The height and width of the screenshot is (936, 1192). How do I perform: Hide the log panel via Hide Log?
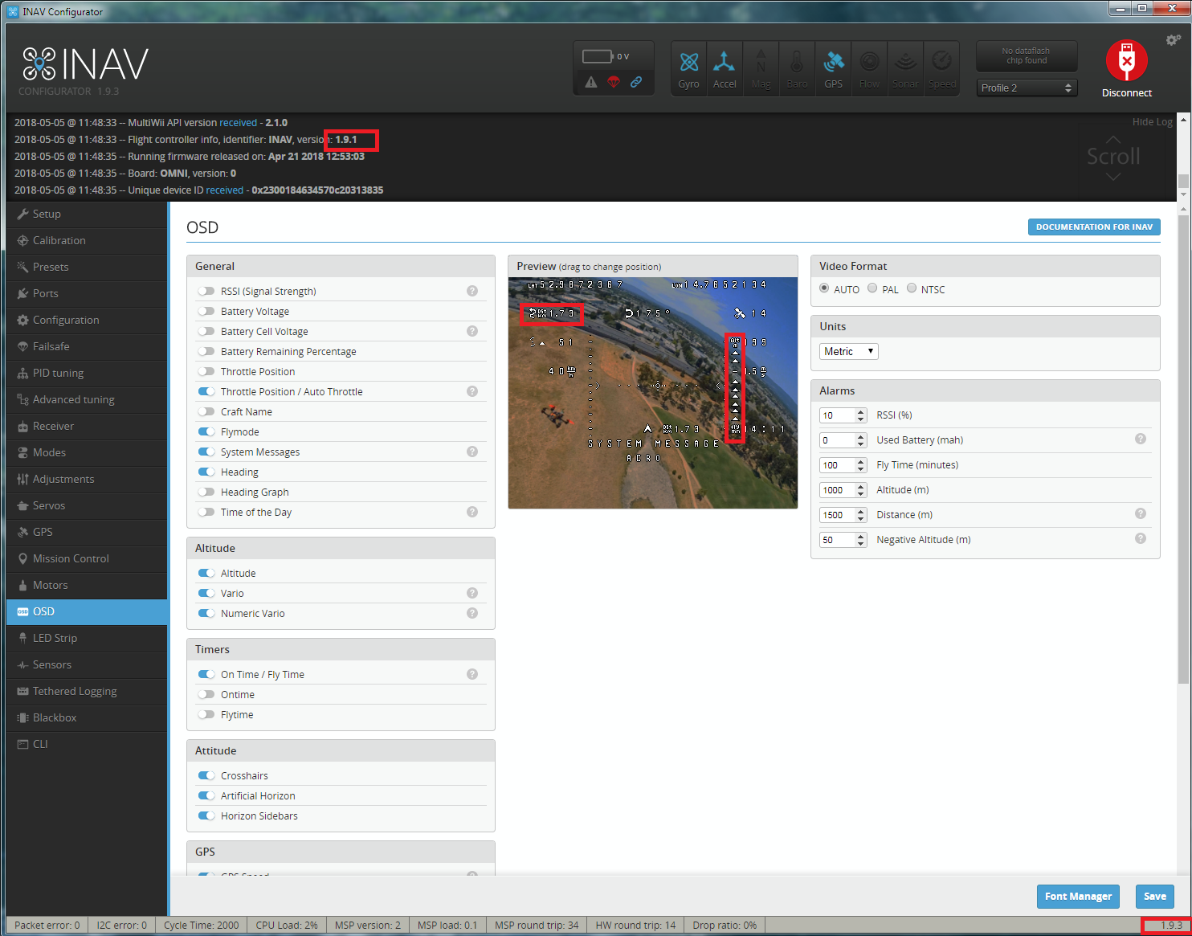pyautogui.click(x=1153, y=121)
